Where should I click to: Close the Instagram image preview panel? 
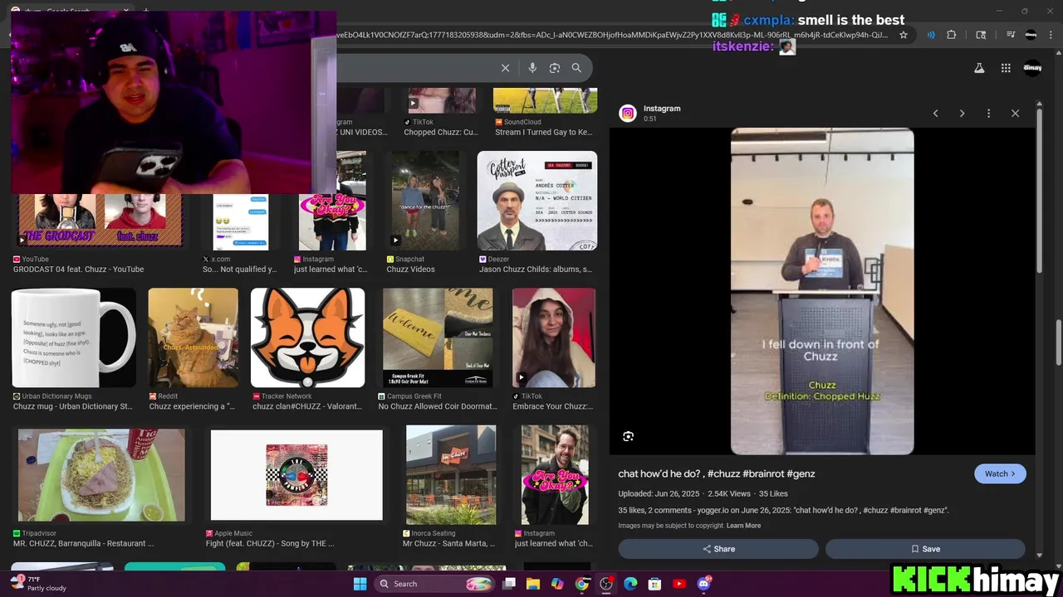pyautogui.click(x=1015, y=114)
